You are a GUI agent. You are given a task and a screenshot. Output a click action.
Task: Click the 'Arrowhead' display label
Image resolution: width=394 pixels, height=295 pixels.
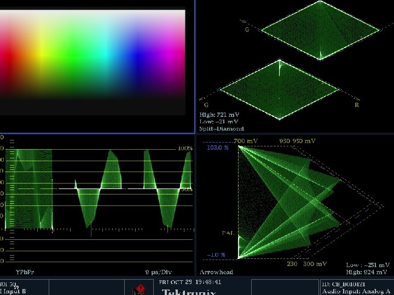(x=216, y=272)
